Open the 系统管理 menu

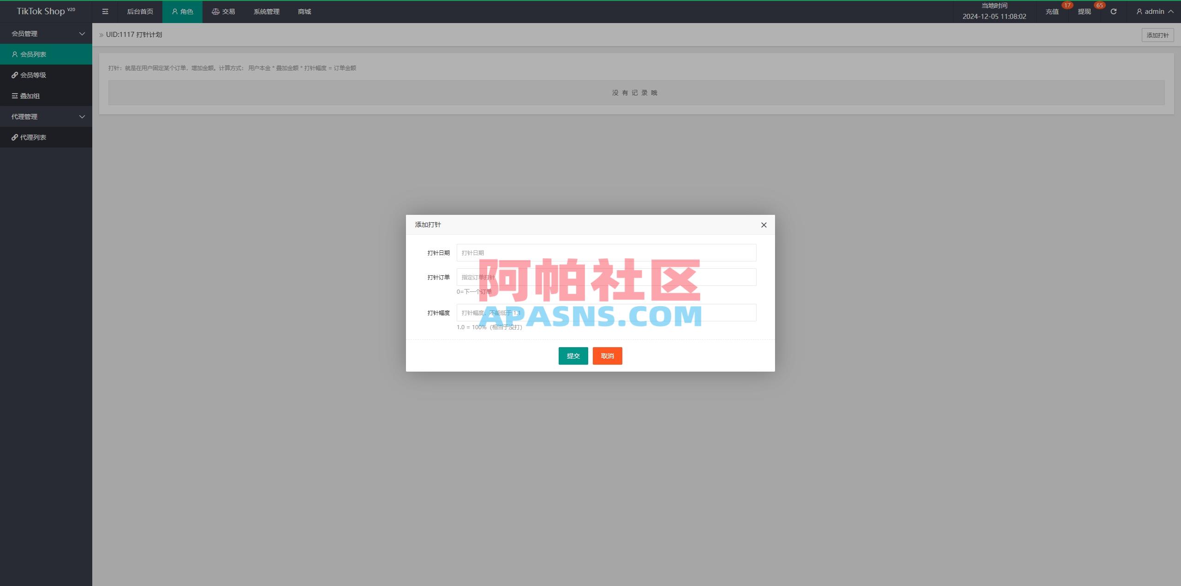coord(266,12)
